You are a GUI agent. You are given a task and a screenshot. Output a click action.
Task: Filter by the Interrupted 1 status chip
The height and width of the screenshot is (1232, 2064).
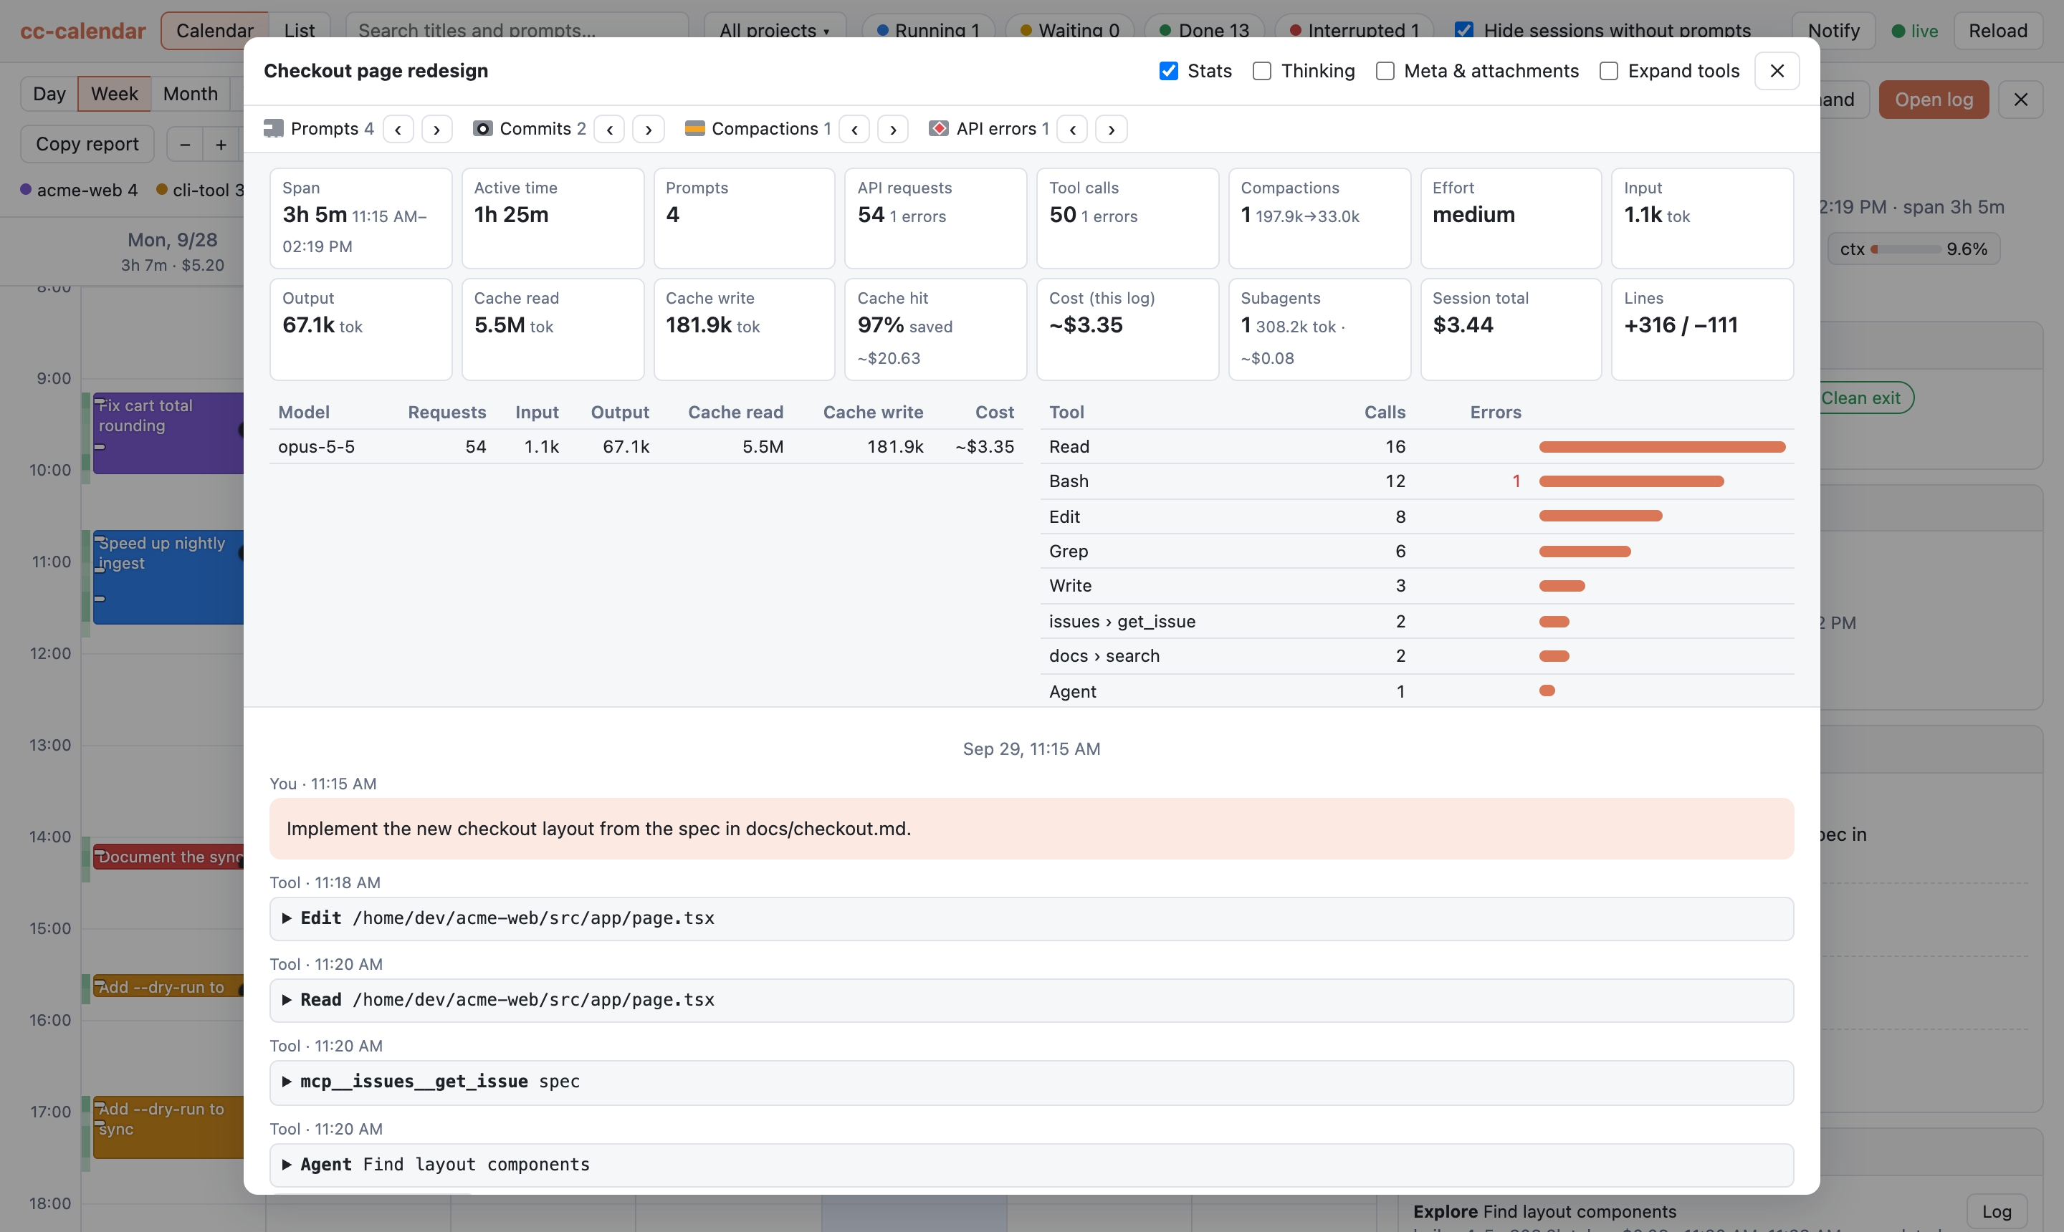point(1354,31)
